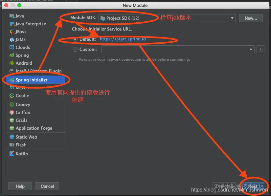The height and width of the screenshot is (196, 271).
Task: Click the New... button for a new SDK
Action: click(x=251, y=18)
